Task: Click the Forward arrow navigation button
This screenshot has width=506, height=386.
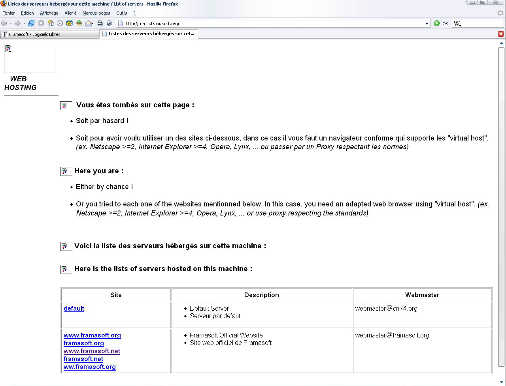Action: pos(17,23)
